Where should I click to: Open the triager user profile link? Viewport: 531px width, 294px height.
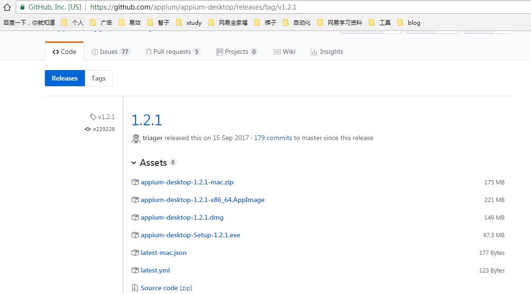[x=152, y=138]
